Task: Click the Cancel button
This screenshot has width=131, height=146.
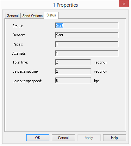Action: 63,138
